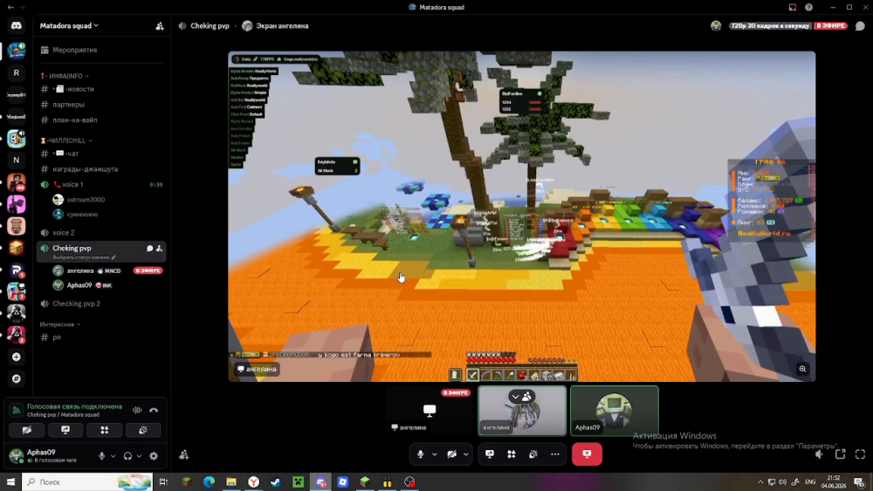Open camera options arrow in call bar
Viewport: 873px width, 491px height.
466,454
